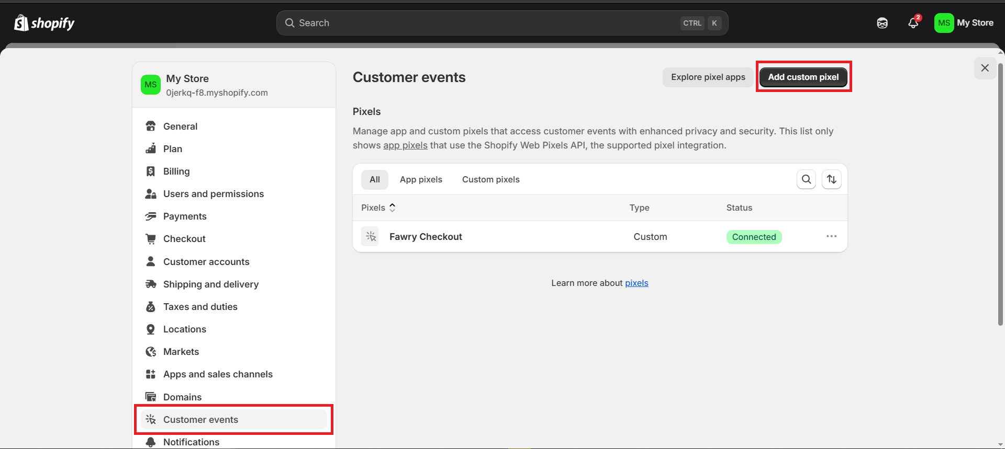Image resolution: width=1005 pixels, height=449 pixels.
Task: Click the Domains icon
Action: [151, 397]
